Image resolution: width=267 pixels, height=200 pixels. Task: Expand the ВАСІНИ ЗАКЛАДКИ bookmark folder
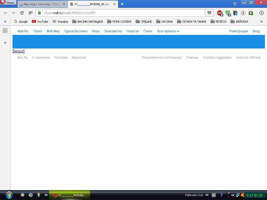point(88,22)
